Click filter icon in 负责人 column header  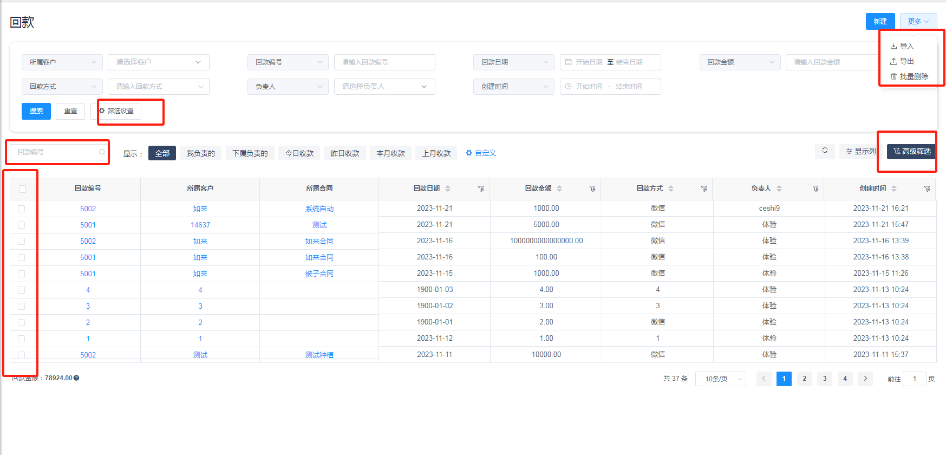pyautogui.click(x=815, y=188)
